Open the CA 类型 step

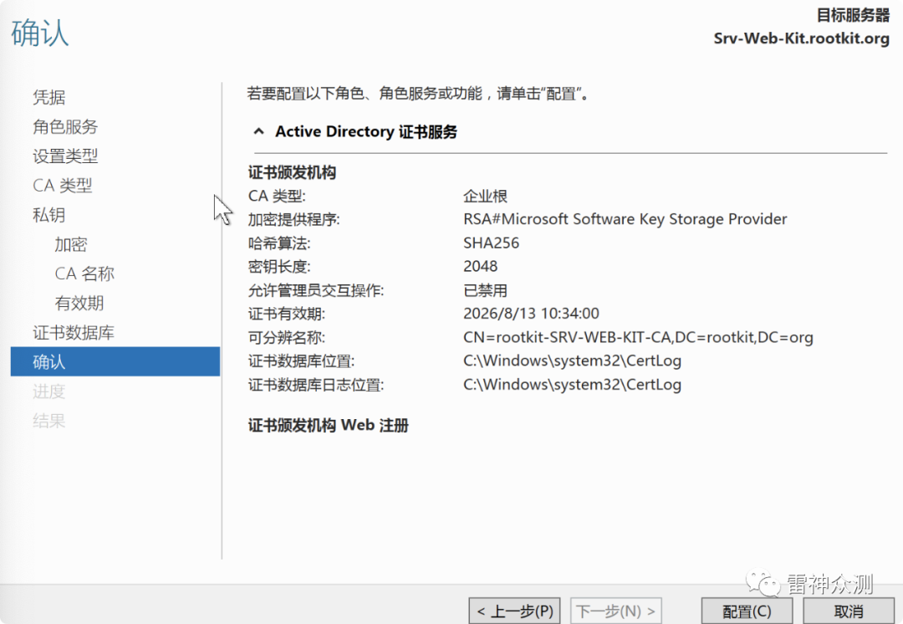coord(62,186)
